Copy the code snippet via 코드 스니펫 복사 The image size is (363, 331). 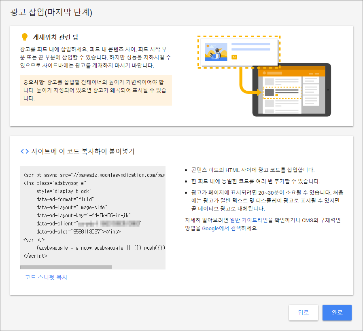(46, 277)
